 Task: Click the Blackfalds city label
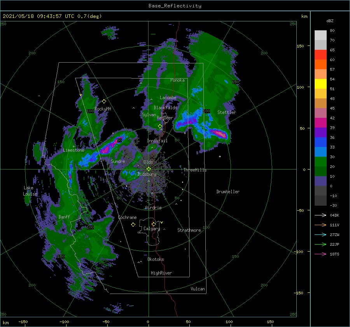[165, 108]
